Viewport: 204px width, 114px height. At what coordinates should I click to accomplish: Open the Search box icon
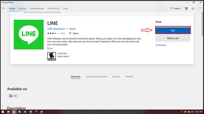[172, 8]
